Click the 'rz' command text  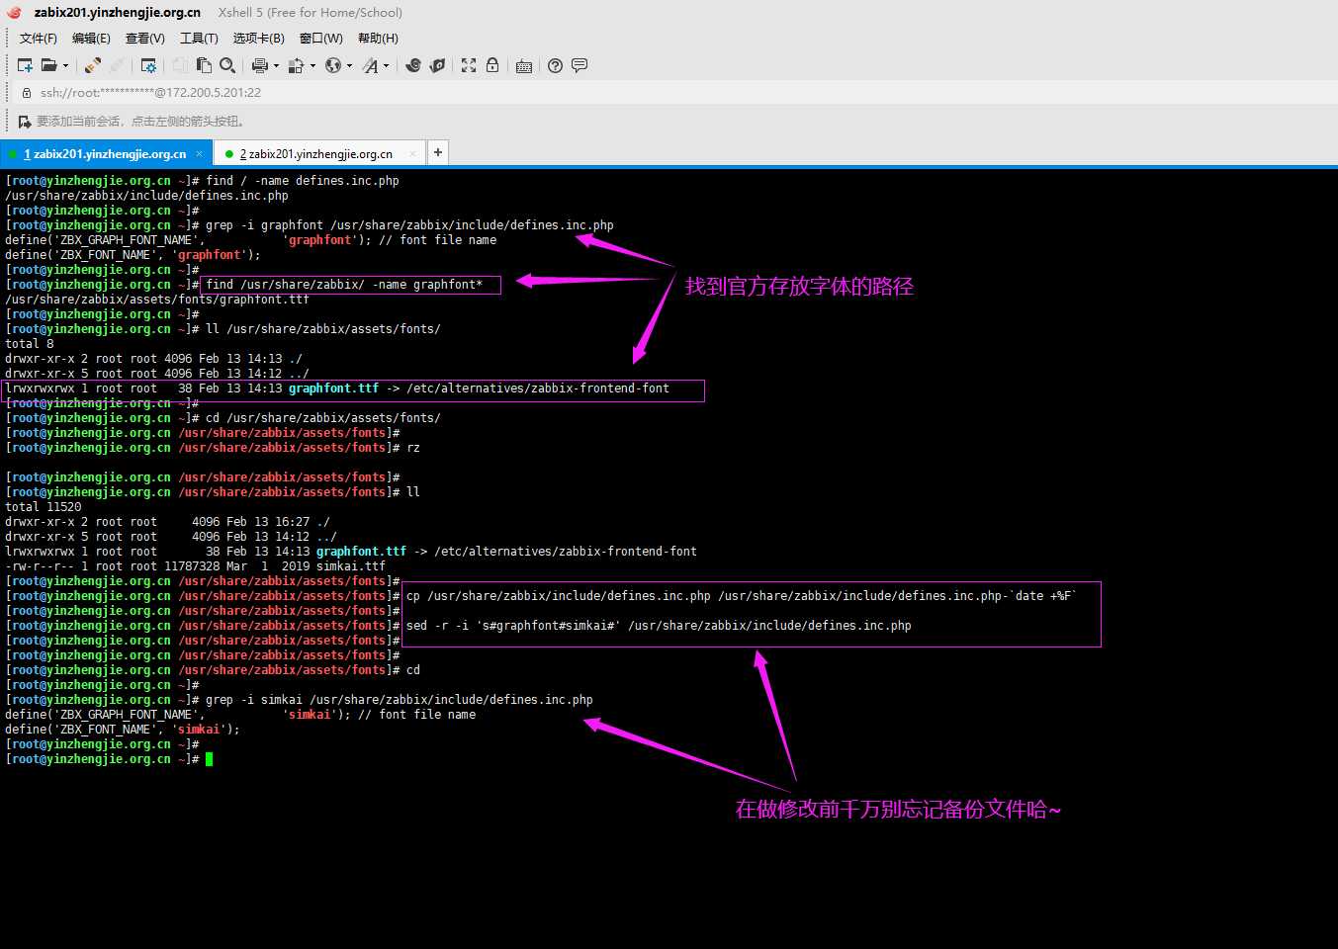[413, 448]
